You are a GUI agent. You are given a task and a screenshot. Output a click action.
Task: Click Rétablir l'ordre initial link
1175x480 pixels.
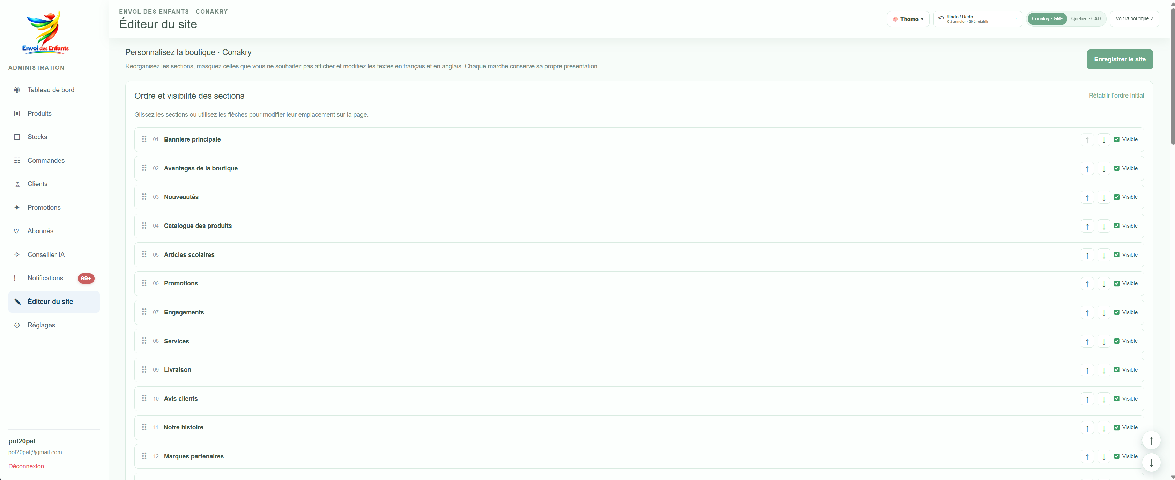(x=1116, y=96)
